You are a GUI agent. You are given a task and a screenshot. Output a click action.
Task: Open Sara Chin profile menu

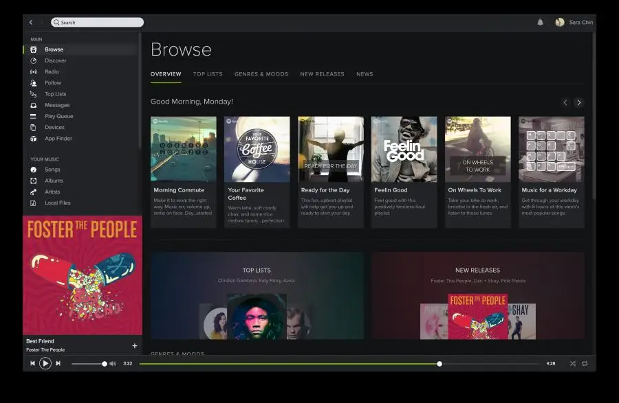coord(574,23)
